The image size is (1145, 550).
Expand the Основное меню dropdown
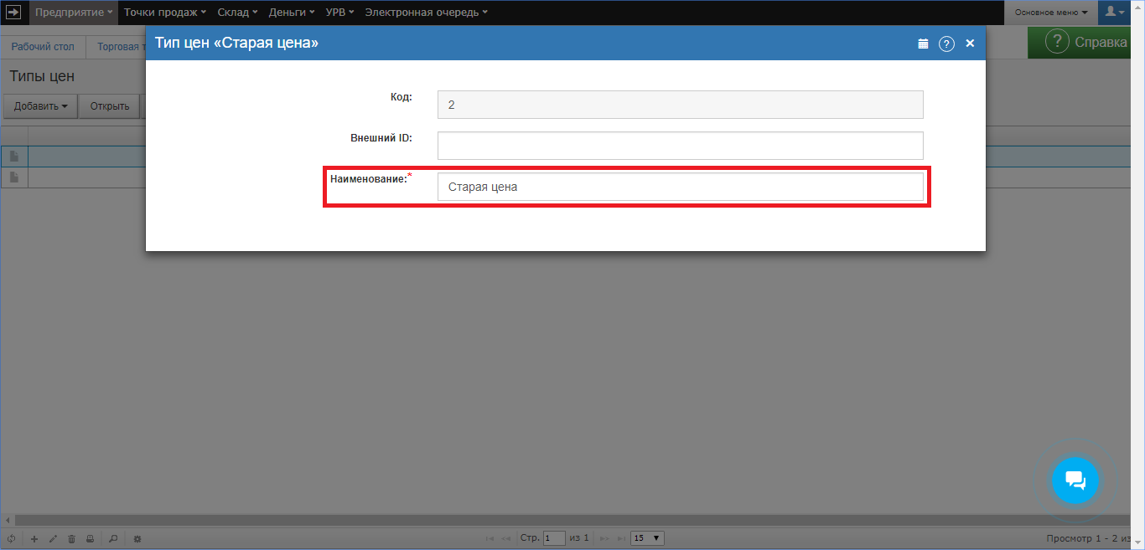1051,13
